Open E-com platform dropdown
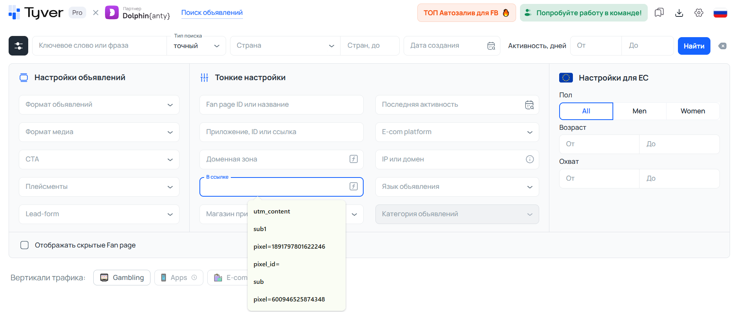Viewport: 741px width, 312px height. [x=457, y=132]
